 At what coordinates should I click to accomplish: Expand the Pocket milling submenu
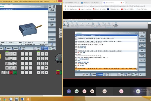tap(142, 40)
